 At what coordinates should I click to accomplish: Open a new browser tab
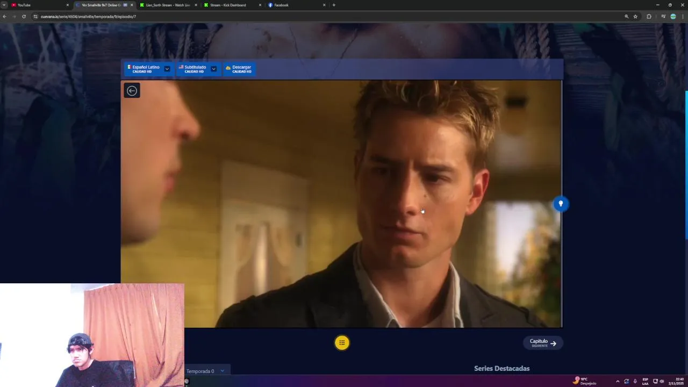click(x=334, y=5)
